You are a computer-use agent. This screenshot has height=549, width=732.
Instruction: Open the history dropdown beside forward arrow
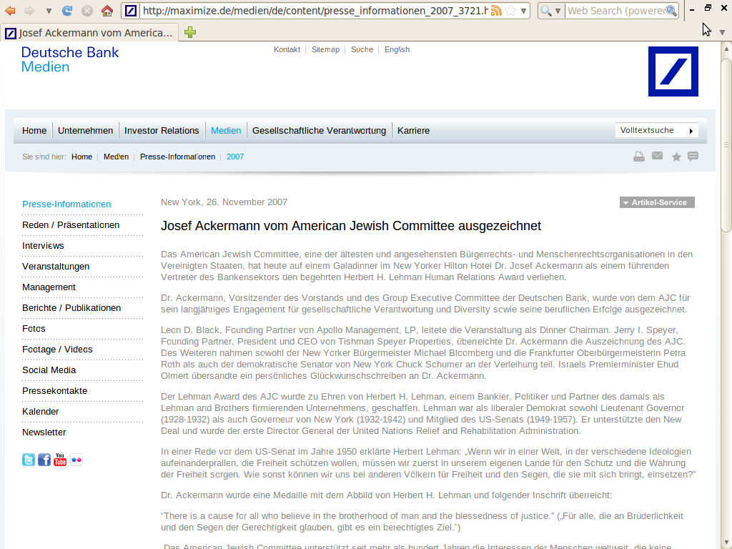(49, 11)
